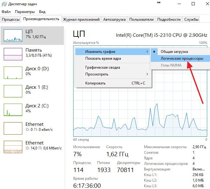This screenshot has height=189, width=210.
Task: Open the active Ethernet graph with orange traffic
Action: pos(13,147)
